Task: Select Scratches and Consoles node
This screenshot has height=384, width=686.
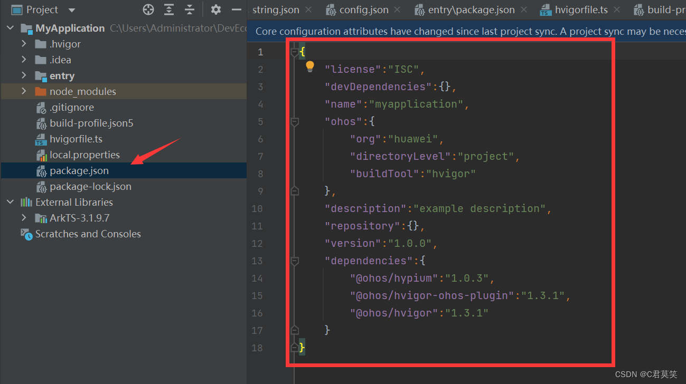Action: tap(88, 234)
